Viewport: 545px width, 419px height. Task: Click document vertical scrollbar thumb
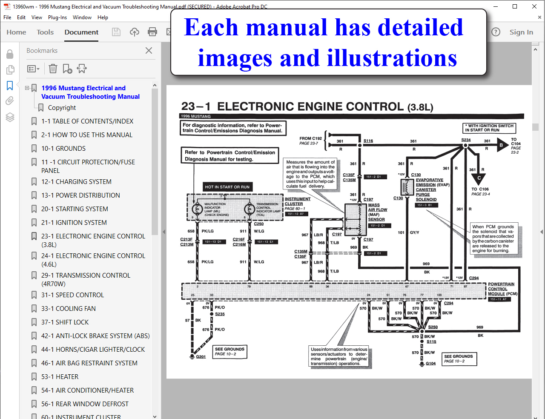click(536, 127)
